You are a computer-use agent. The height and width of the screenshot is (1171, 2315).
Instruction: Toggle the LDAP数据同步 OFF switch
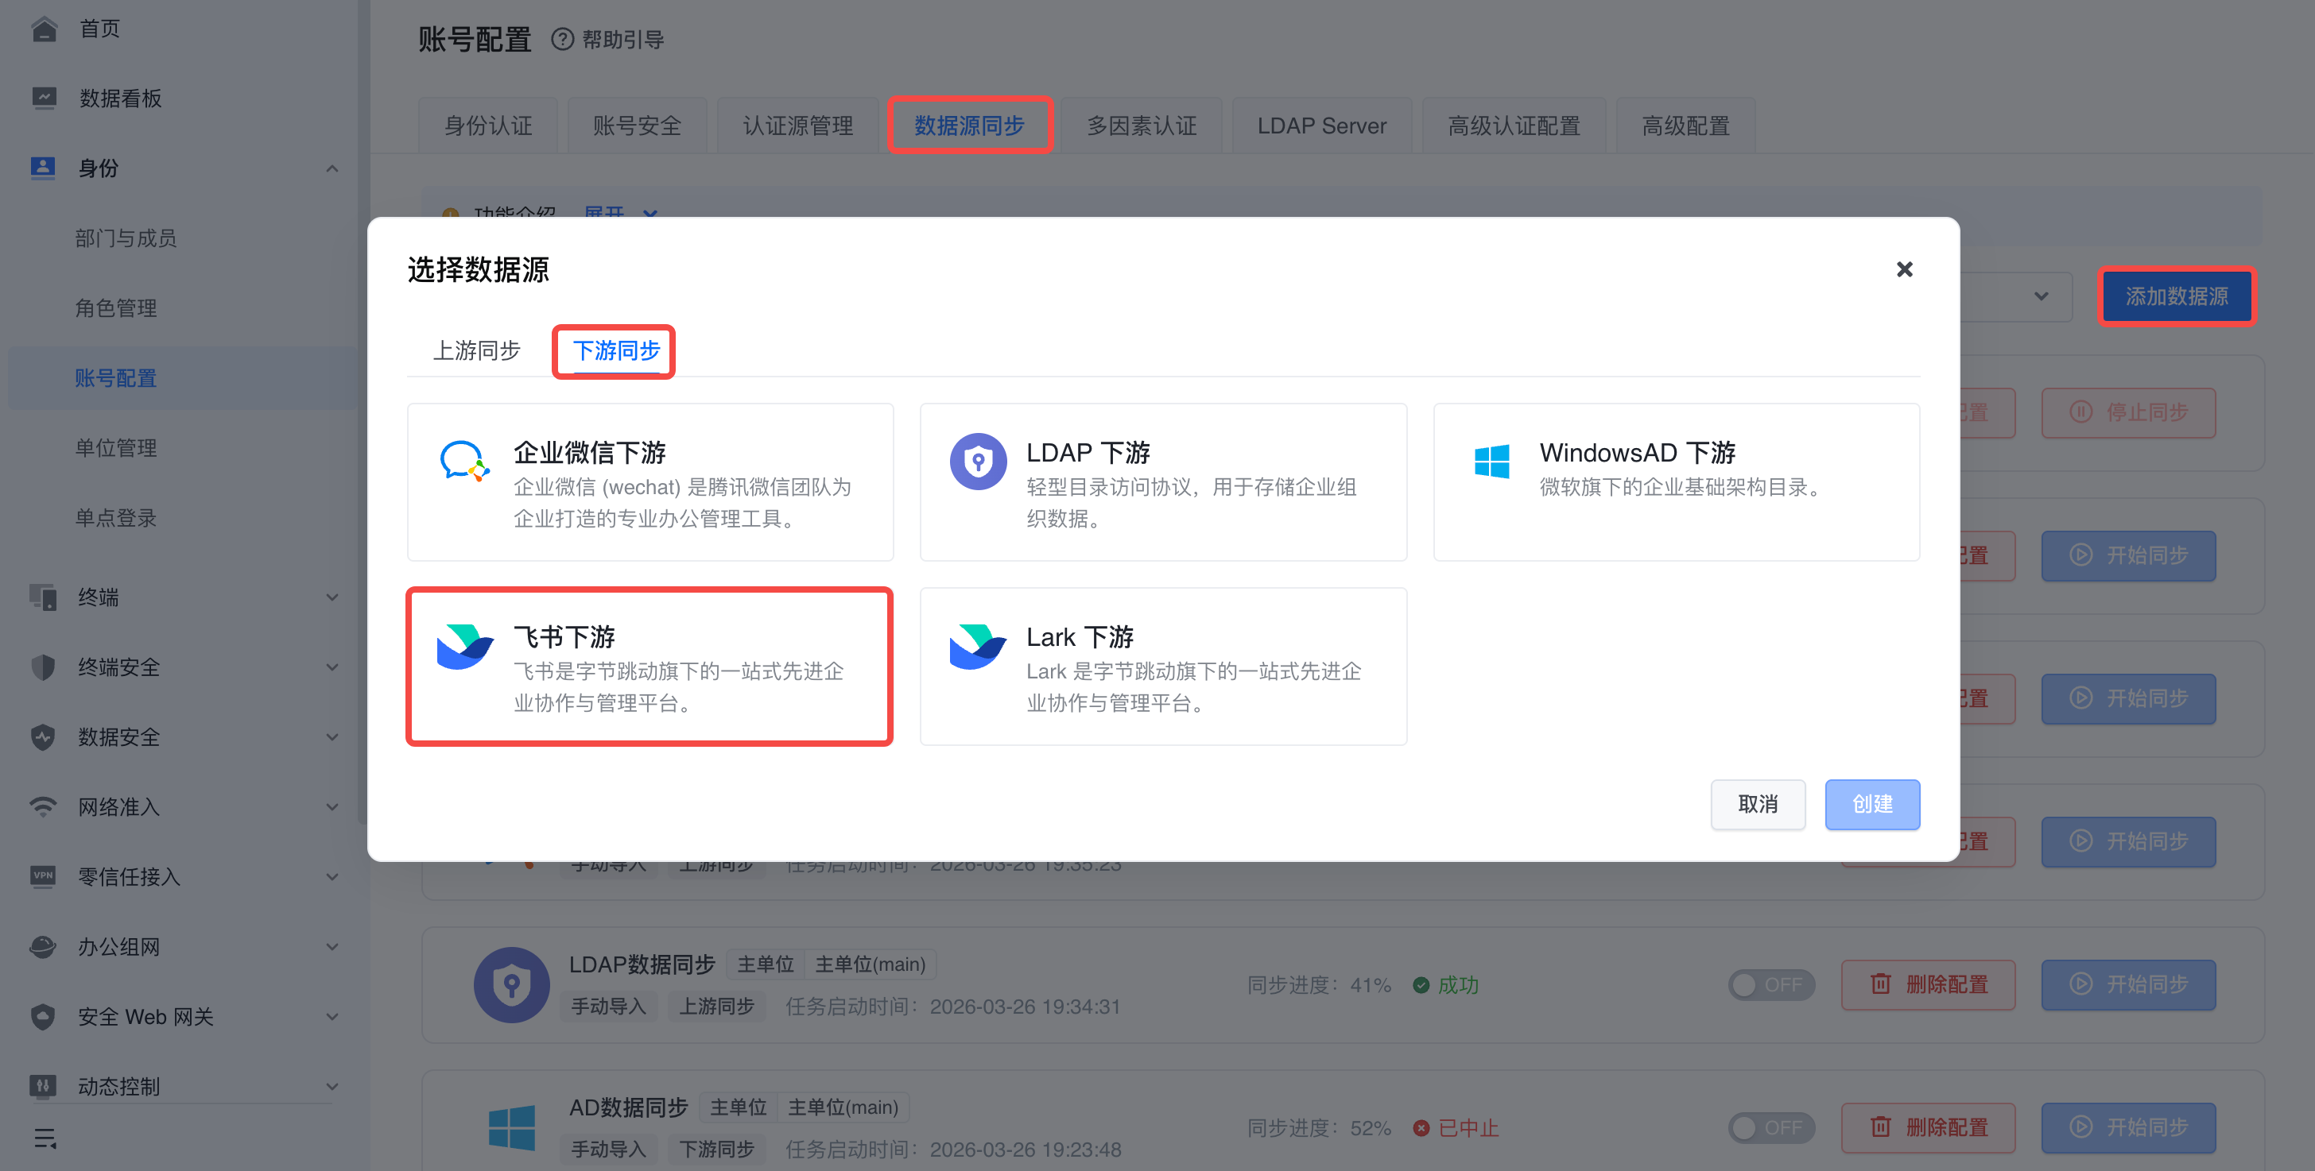point(1770,984)
